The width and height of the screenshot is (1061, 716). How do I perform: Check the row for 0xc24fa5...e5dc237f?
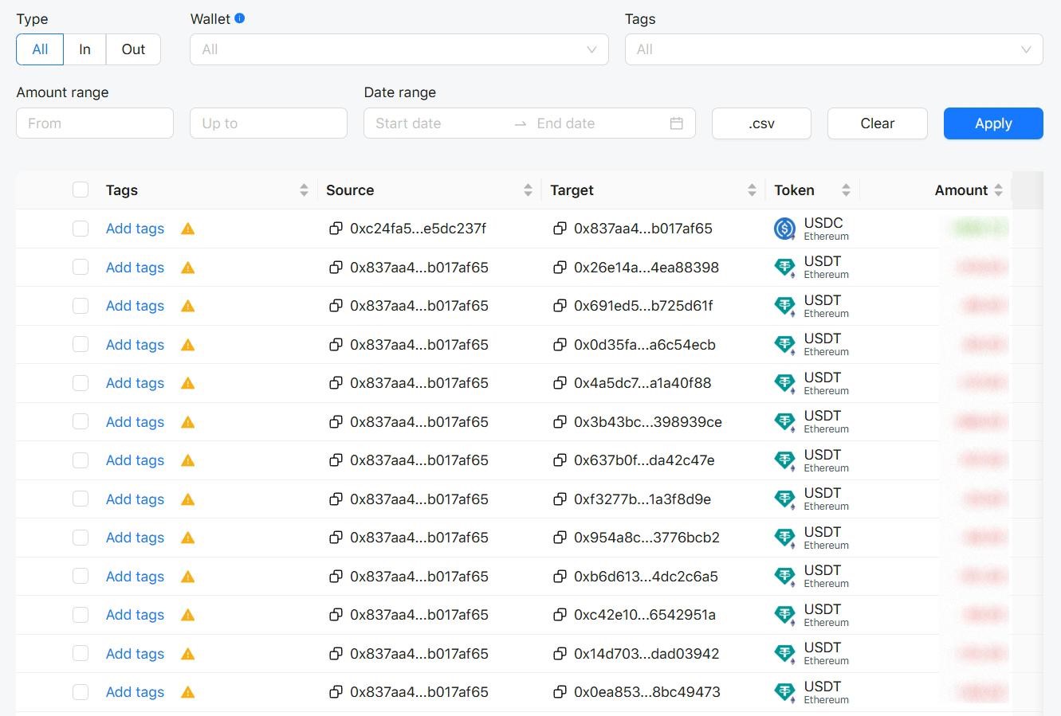pos(81,229)
